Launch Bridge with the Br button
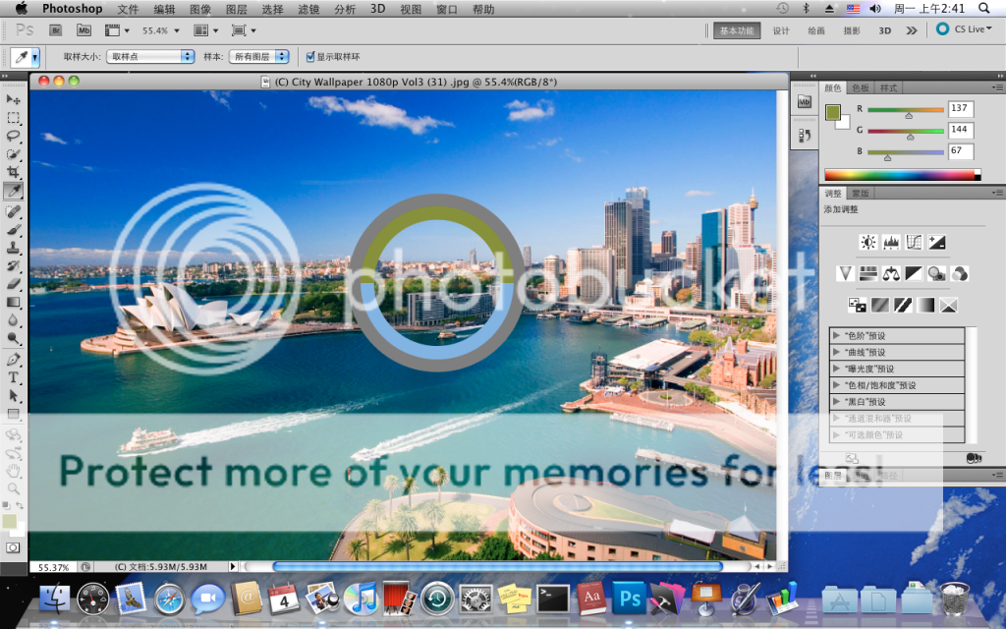 55,30
